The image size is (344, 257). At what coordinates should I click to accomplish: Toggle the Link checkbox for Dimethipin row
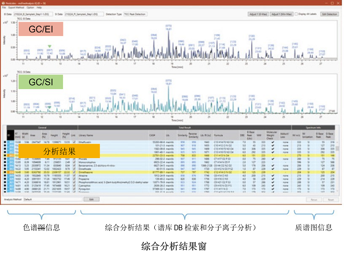coord(74,173)
